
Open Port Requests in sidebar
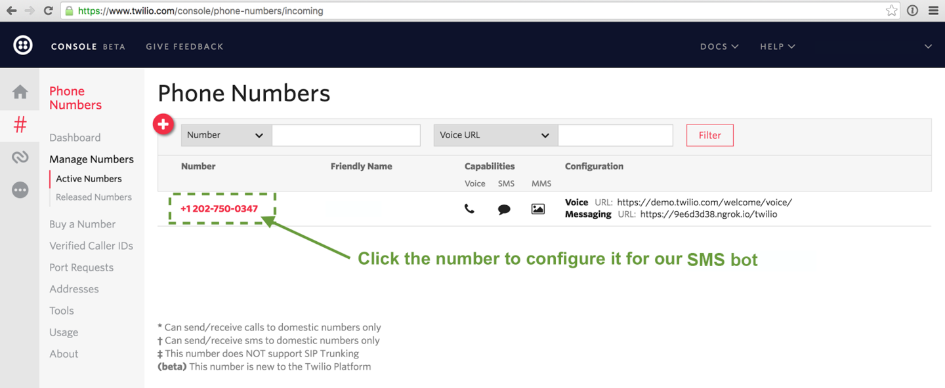[x=81, y=267]
